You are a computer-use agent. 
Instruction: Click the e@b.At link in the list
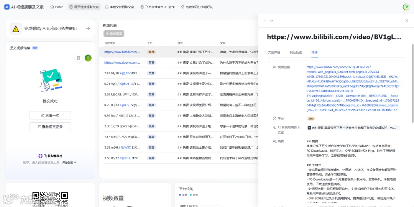click(x=124, y=84)
